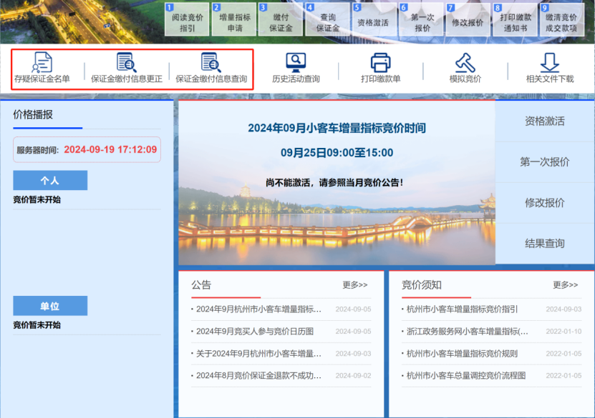The image size is (595, 418).
Task: Open step 4 查询保证金
Action: (328, 21)
